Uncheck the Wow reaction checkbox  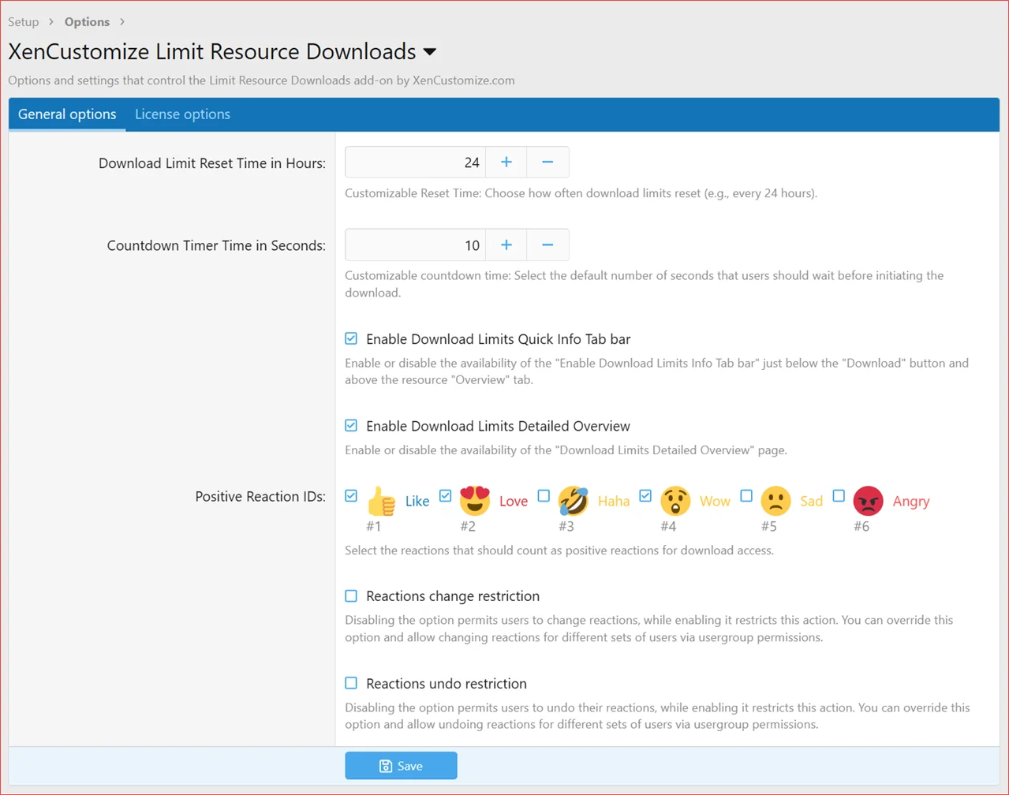coord(645,496)
